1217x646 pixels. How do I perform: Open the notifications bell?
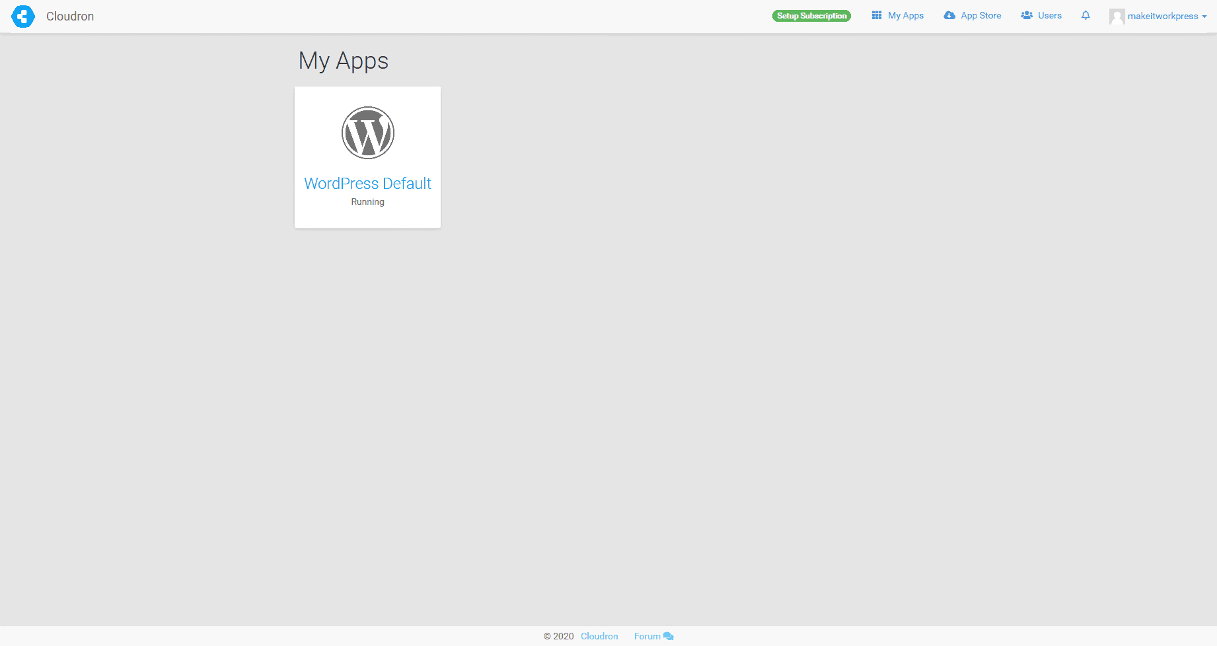click(x=1086, y=15)
